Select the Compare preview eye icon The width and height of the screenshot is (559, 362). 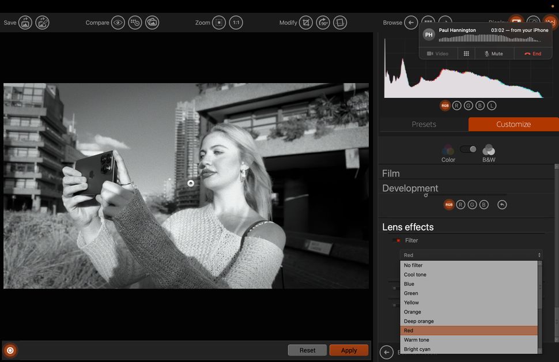coord(118,22)
